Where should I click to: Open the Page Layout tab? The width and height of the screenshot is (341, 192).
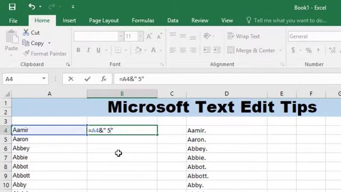tap(104, 20)
